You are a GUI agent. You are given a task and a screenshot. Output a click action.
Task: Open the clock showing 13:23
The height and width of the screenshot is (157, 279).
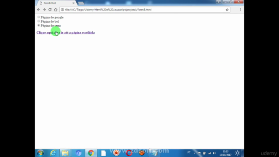click(x=225, y=153)
